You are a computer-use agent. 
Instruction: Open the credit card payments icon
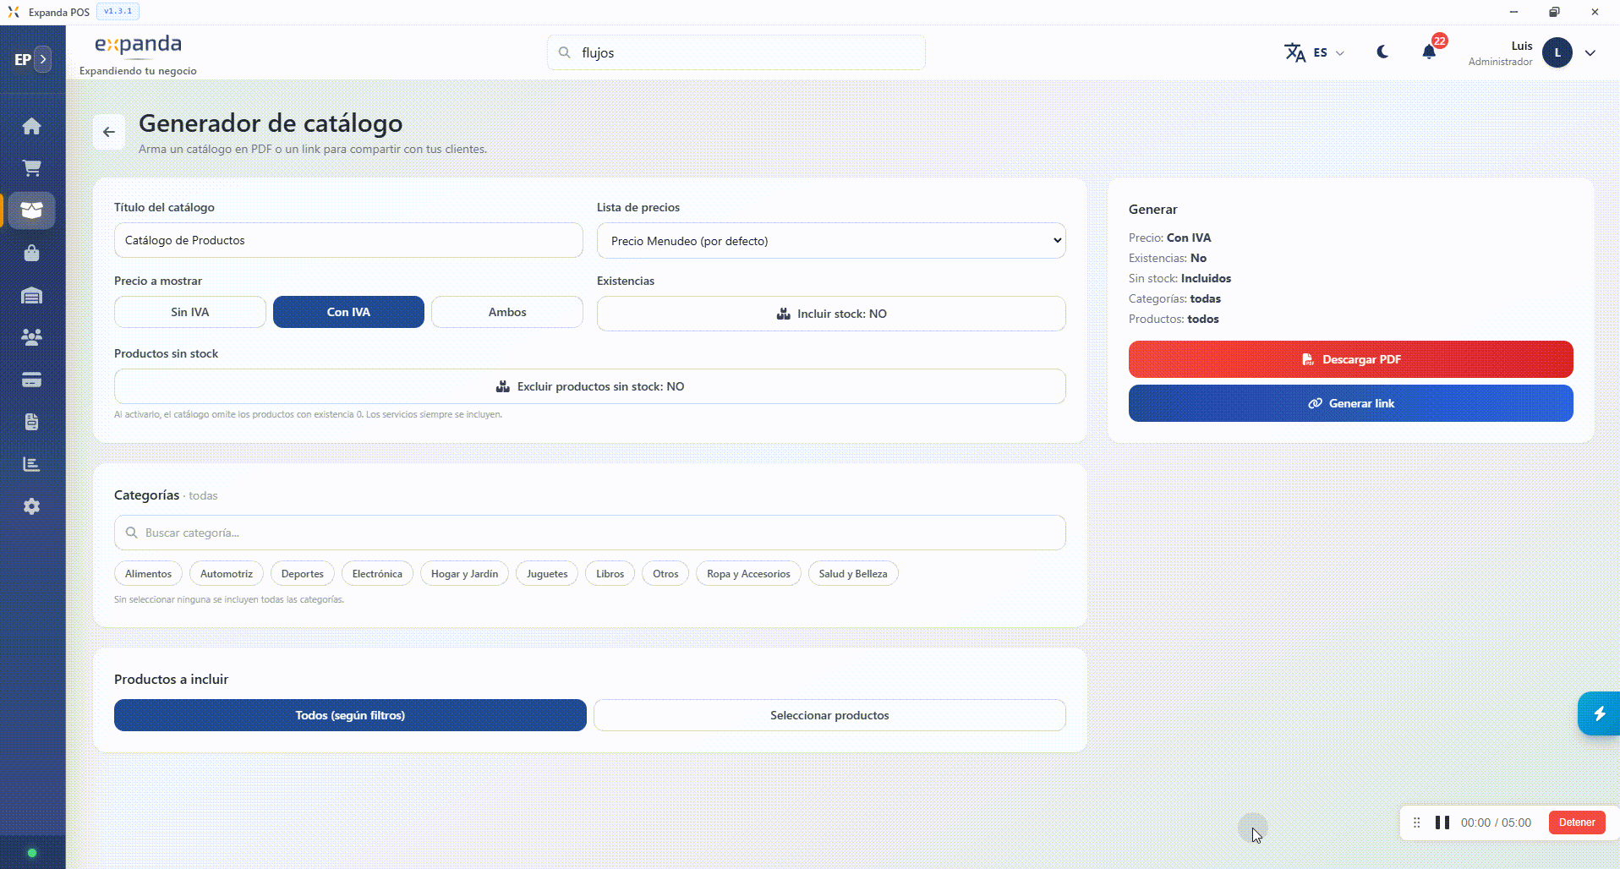[31, 380]
